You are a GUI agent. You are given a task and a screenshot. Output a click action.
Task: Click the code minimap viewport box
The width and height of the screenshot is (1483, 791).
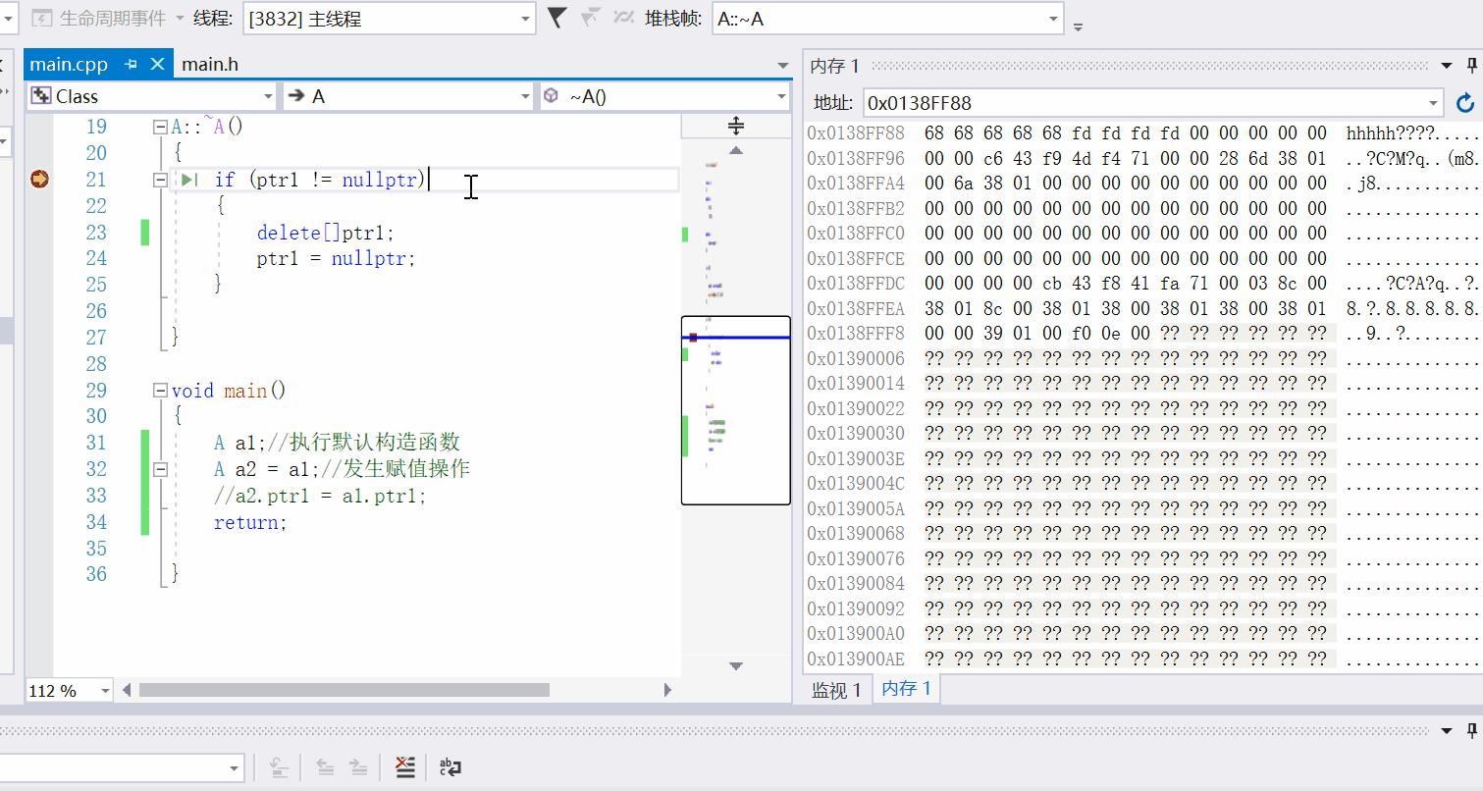click(736, 410)
